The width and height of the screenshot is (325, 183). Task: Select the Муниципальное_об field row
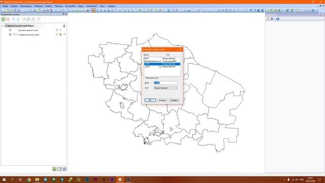point(162,61)
